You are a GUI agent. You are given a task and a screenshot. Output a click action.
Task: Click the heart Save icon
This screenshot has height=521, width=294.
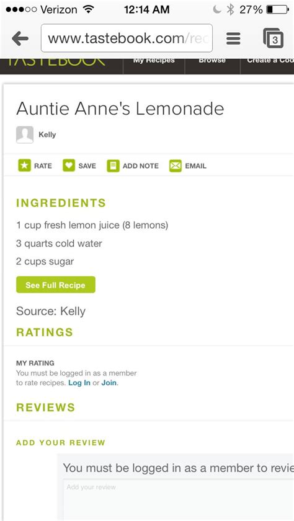click(x=69, y=166)
